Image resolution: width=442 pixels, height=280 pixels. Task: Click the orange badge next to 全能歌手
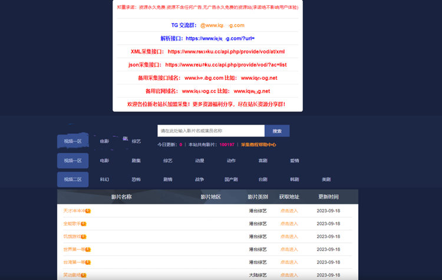[83, 223]
